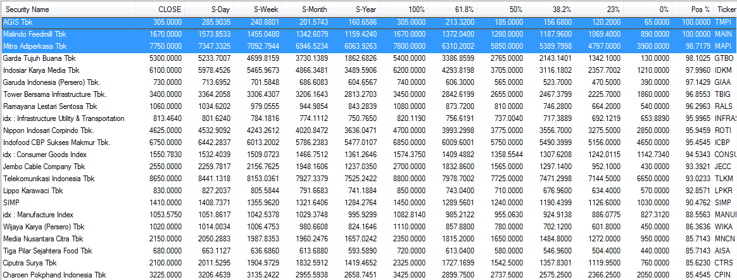
Task: Select Lippo Karawaci Tbk row
Action: pos(368,191)
